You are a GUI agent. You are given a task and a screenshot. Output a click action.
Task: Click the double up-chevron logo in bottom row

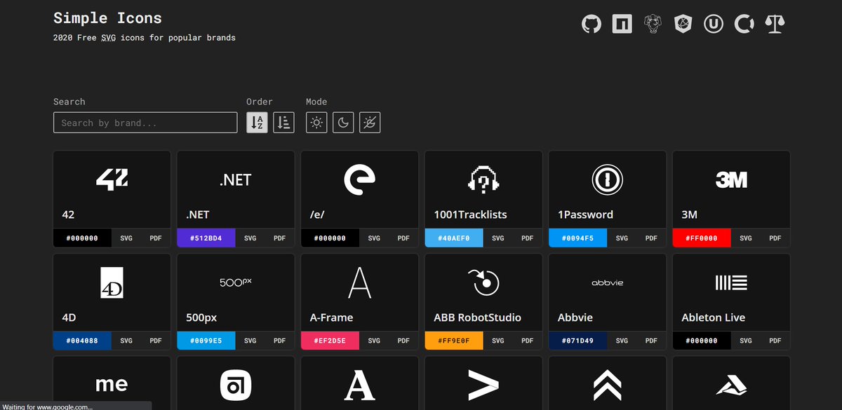[x=607, y=385]
